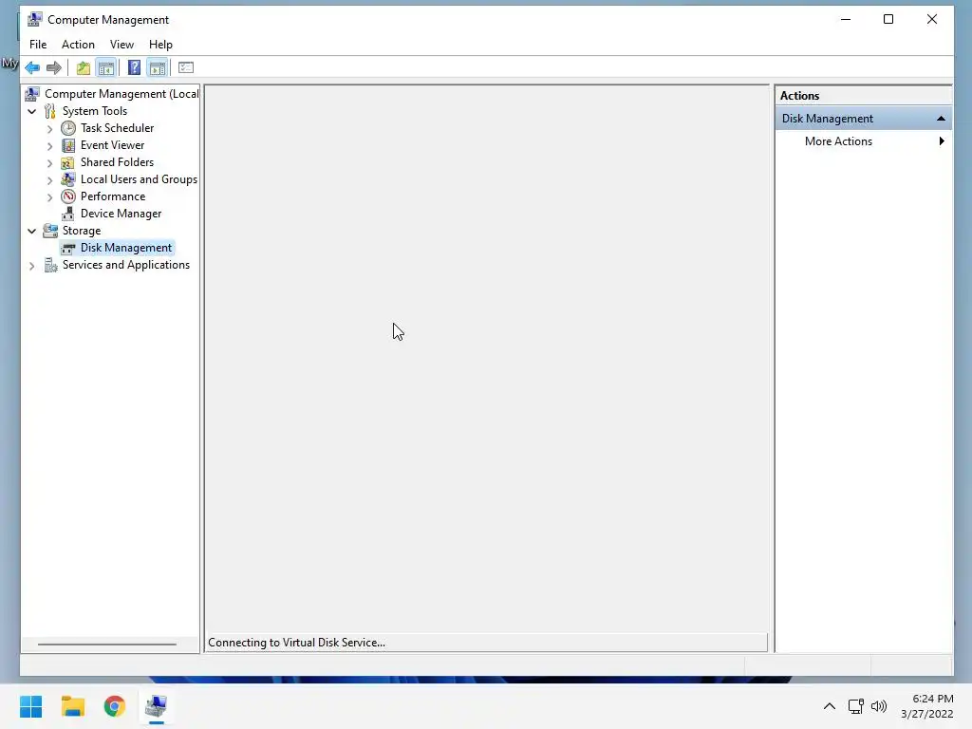Minimize the Computer Management window

click(846, 19)
